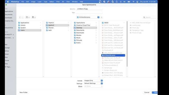Select the ABOS folder
Viewport: 169px width, 95px height.
point(113,23)
